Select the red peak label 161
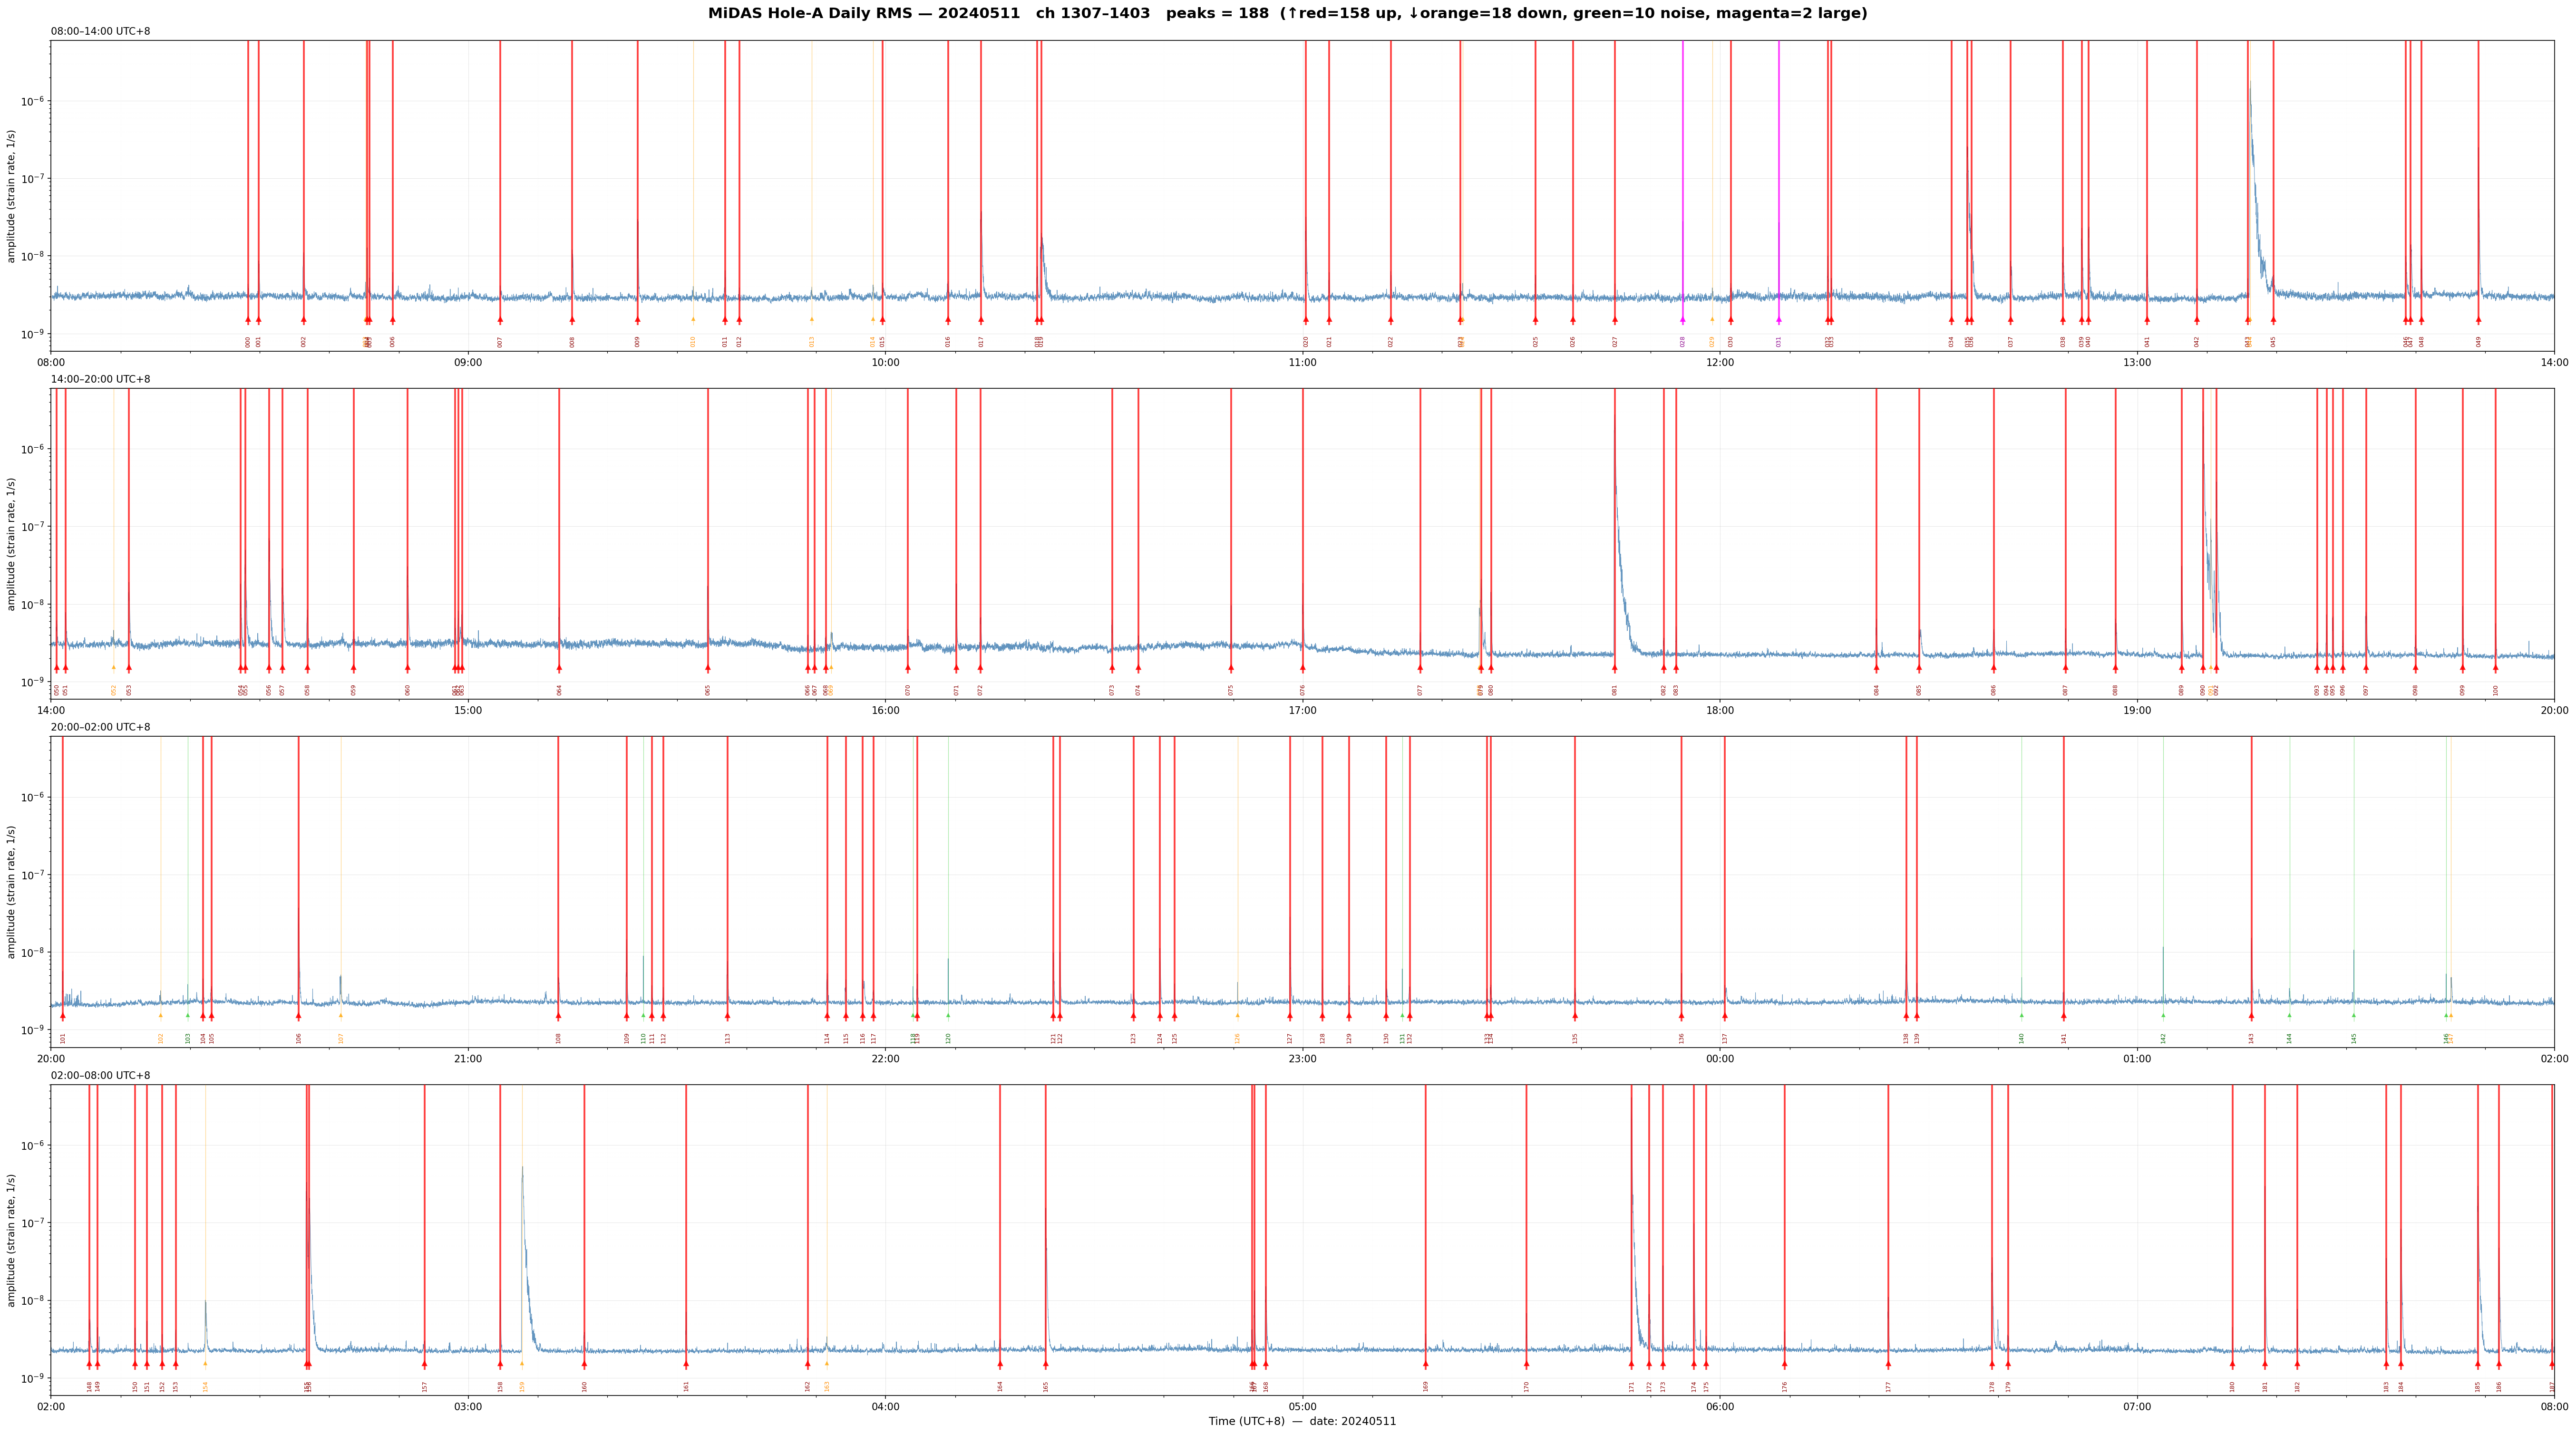Screen dimensions: 2576x1434 (686, 1387)
